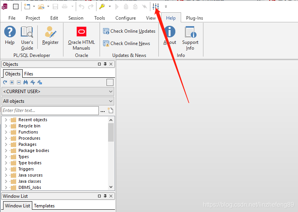Open the Print dropdown arrow

coord(72,7)
